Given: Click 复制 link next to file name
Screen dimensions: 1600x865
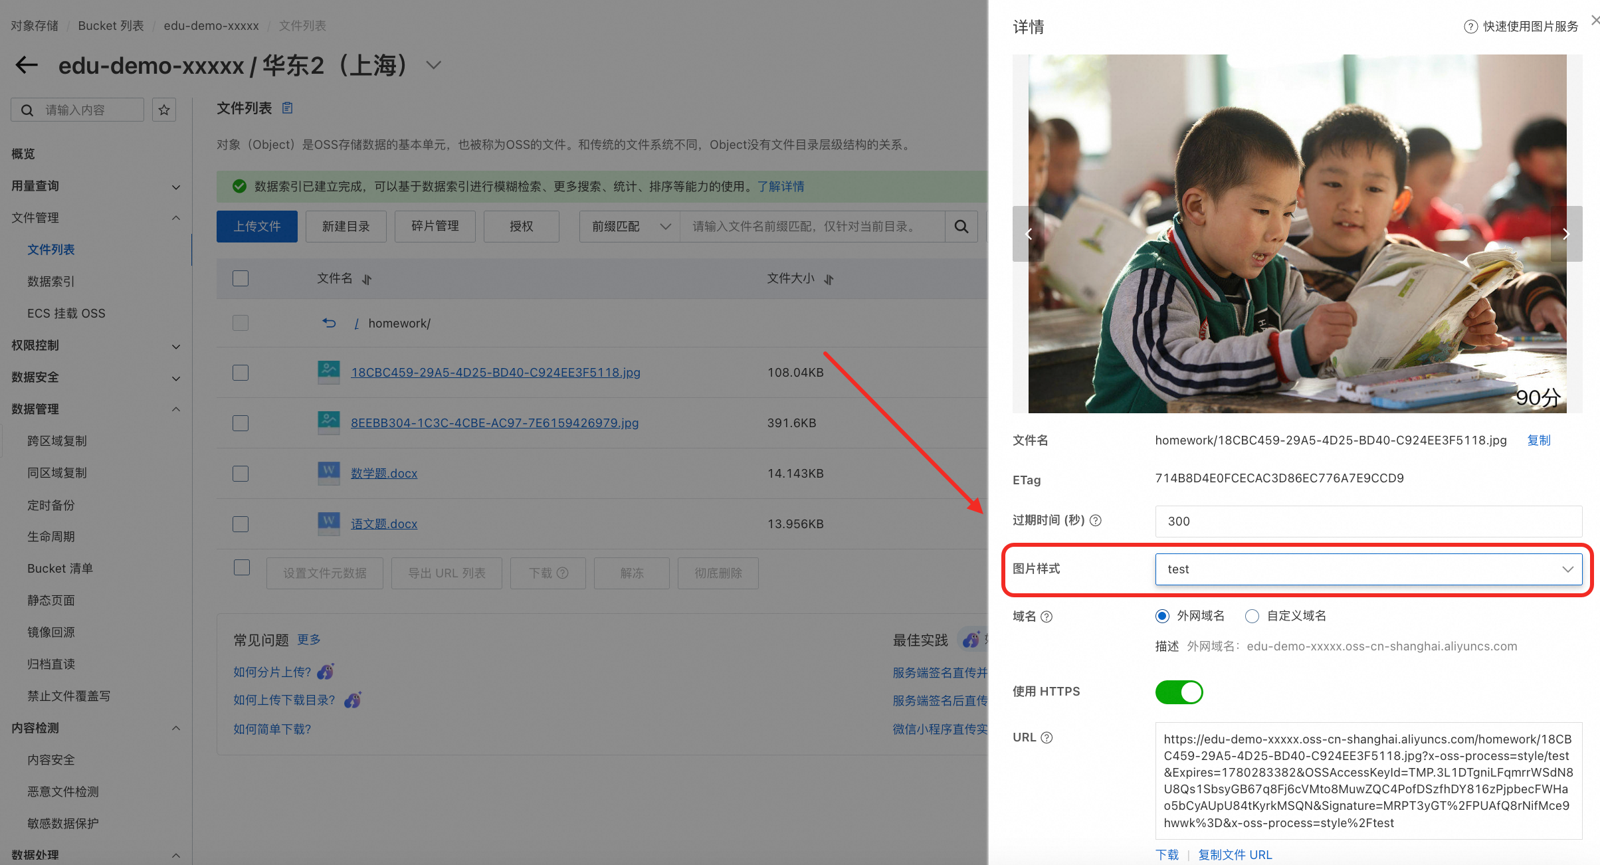Looking at the screenshot, I should pos(1539,440).
